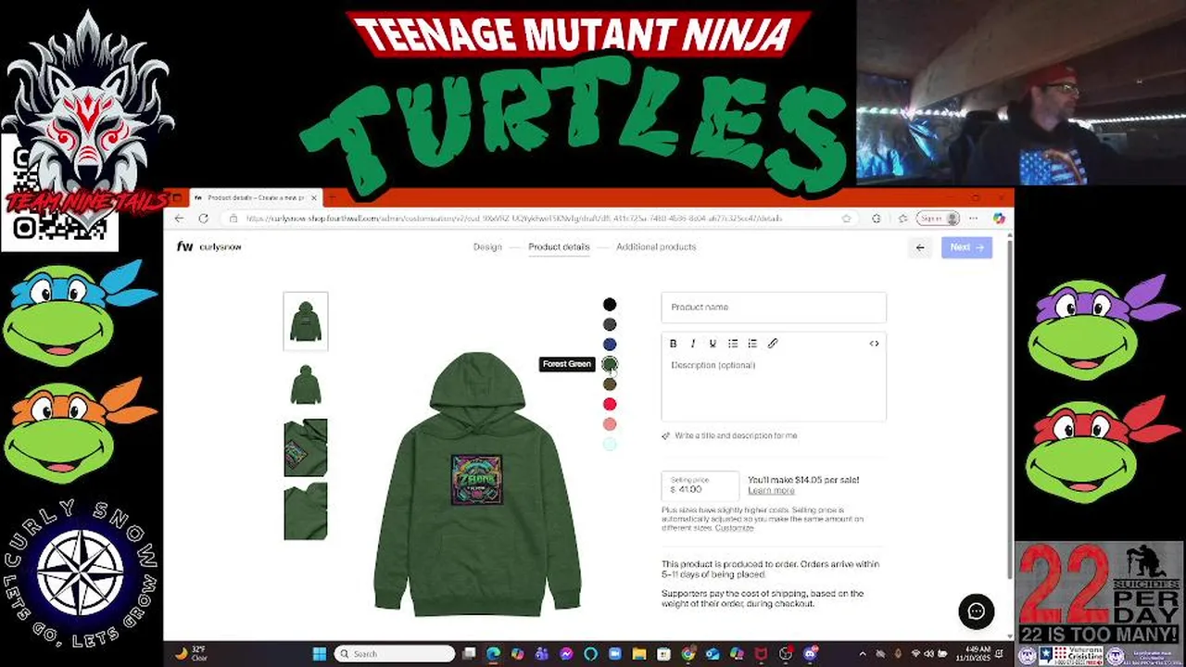Open Chrome from taskbar
This screenshot has height=667, width=1186.
click(x=688, y=653)
